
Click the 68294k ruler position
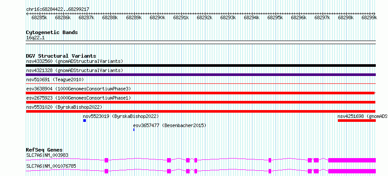(252, 17)
